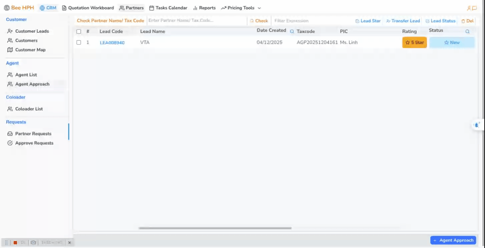Screen dimensions: 485x248
Task: Switch to the Tasks Calendar menu
Action: coord(168,8)
